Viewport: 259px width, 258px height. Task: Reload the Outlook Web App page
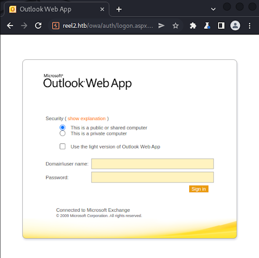tap(38, 26)
